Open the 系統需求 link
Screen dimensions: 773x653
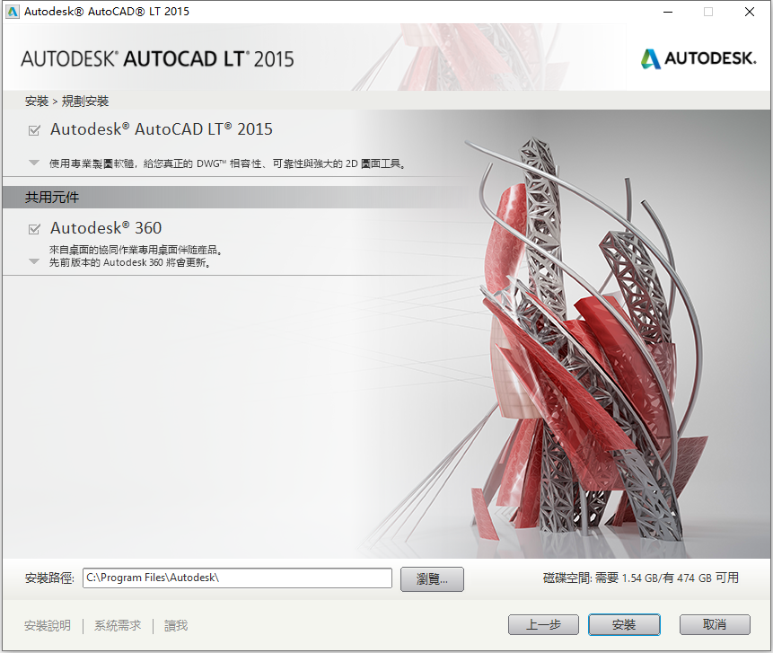[118, 625]
